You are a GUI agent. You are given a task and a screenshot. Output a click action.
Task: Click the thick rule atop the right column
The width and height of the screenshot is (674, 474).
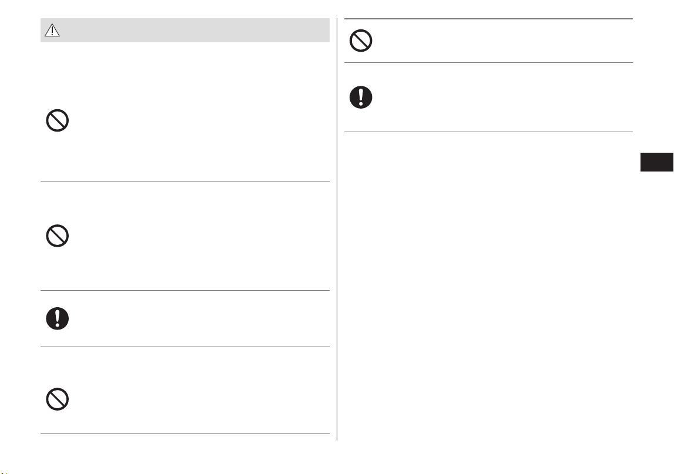[488, 19]
